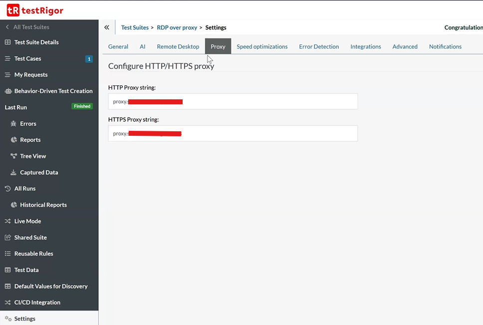Click the CI/CD Integration shuffle icon
Viewport: 483px width, 325px height.
(x=7, y=303)
